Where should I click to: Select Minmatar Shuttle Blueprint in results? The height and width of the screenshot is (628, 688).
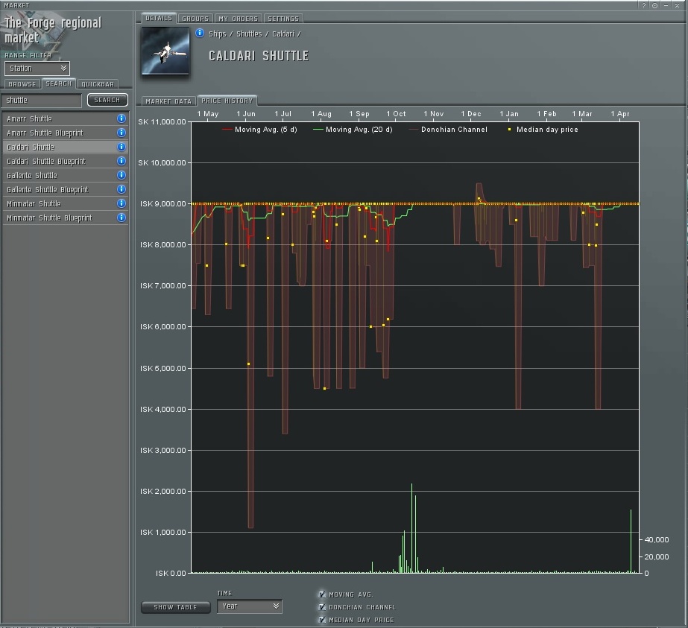[66, 218]
